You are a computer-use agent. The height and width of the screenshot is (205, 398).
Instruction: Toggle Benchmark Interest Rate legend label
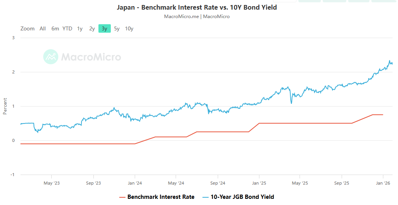point(161,197)
